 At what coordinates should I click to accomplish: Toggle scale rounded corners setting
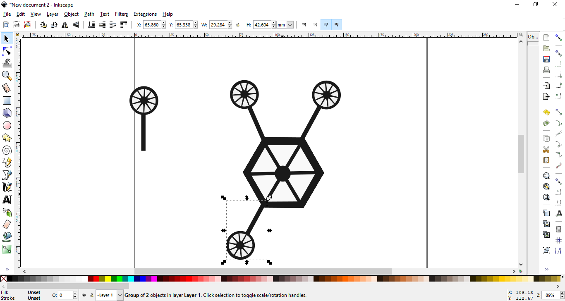click(x=315, y=25)
